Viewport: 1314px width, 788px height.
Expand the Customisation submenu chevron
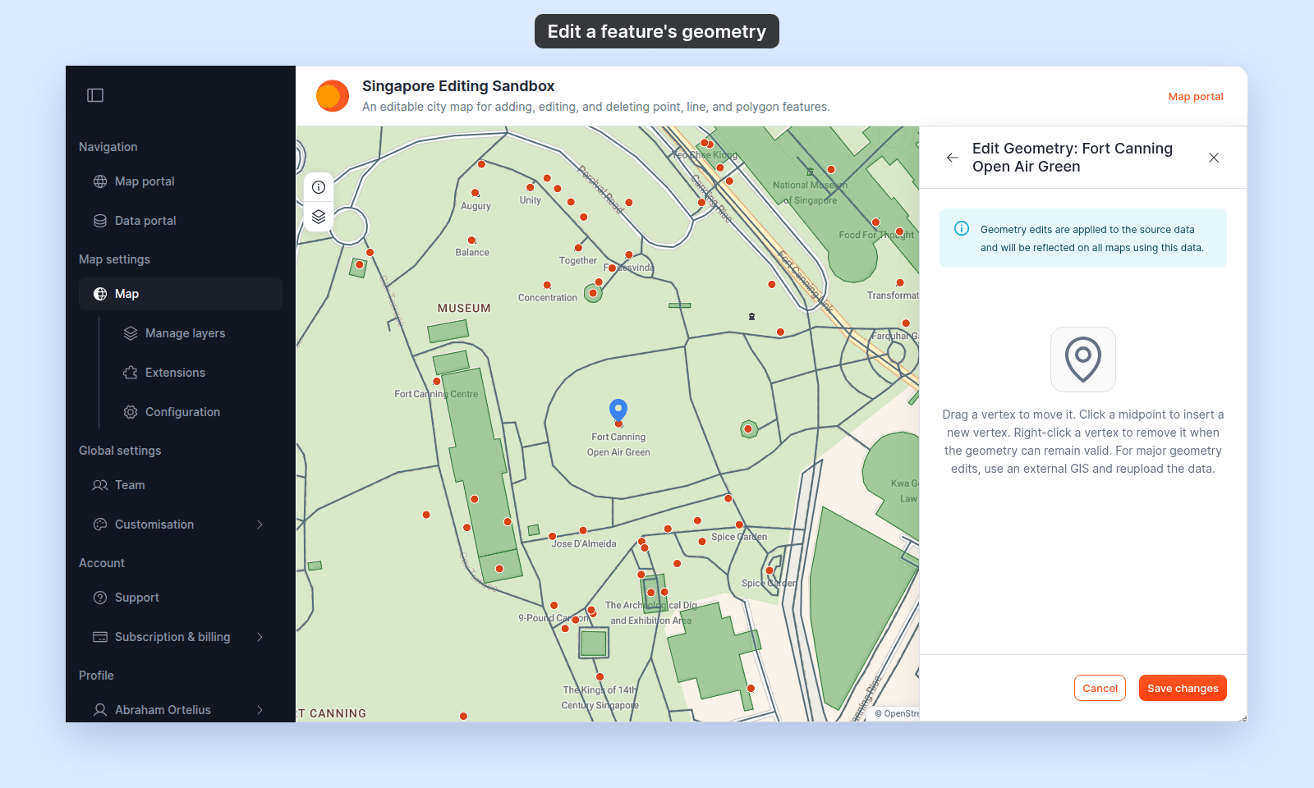(260, 525)
